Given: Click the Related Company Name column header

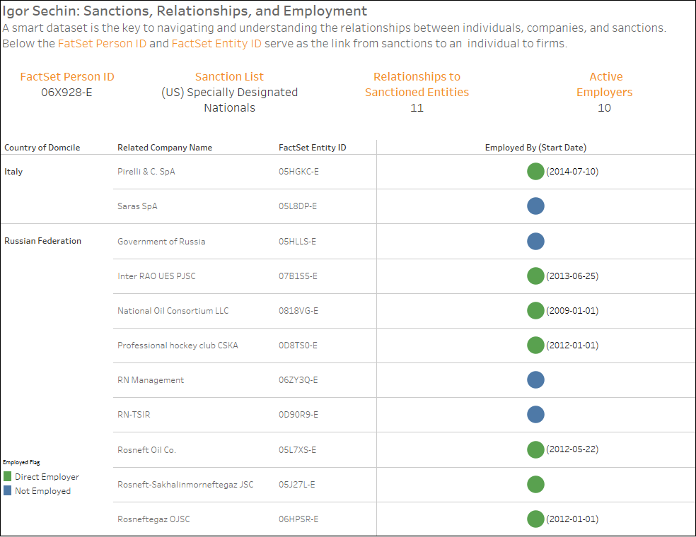Looking at the screenshot, I should pyautogui.click(x=165, y=148).
